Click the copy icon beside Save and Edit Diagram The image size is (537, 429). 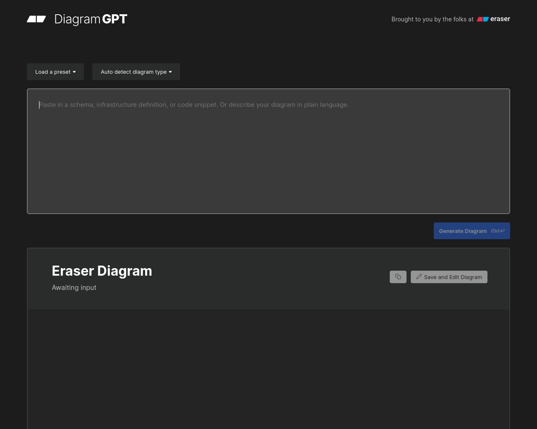tap(398, 277)
